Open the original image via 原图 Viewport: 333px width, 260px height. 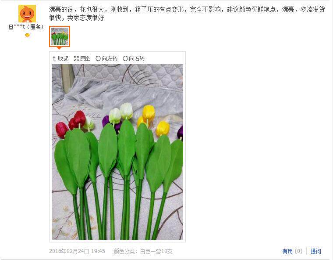pyautogui.click(x=82, y=58)
